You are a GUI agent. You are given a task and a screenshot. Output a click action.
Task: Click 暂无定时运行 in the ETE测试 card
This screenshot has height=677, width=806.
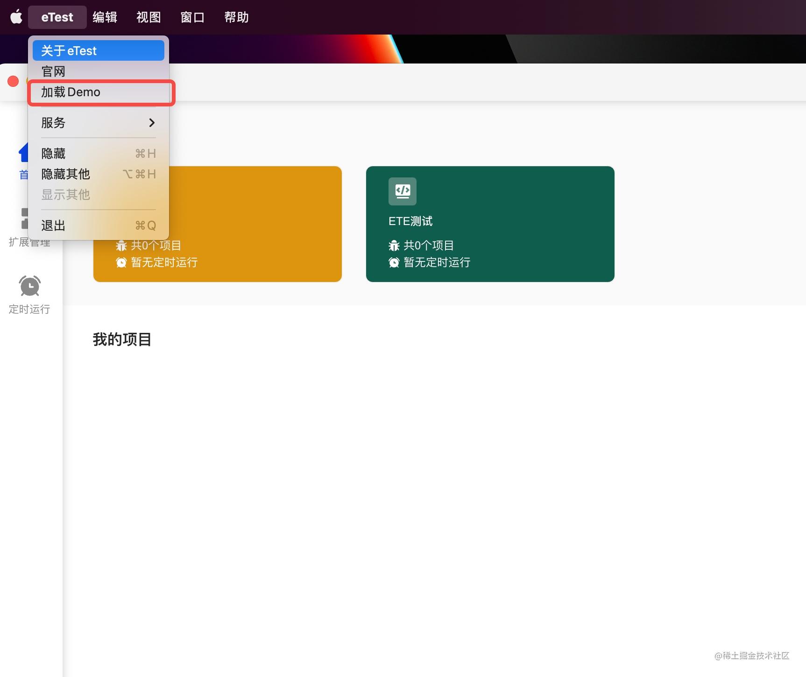437,262
